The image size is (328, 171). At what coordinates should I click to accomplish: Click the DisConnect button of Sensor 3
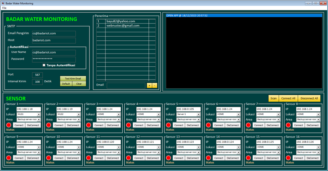(113, 125)
